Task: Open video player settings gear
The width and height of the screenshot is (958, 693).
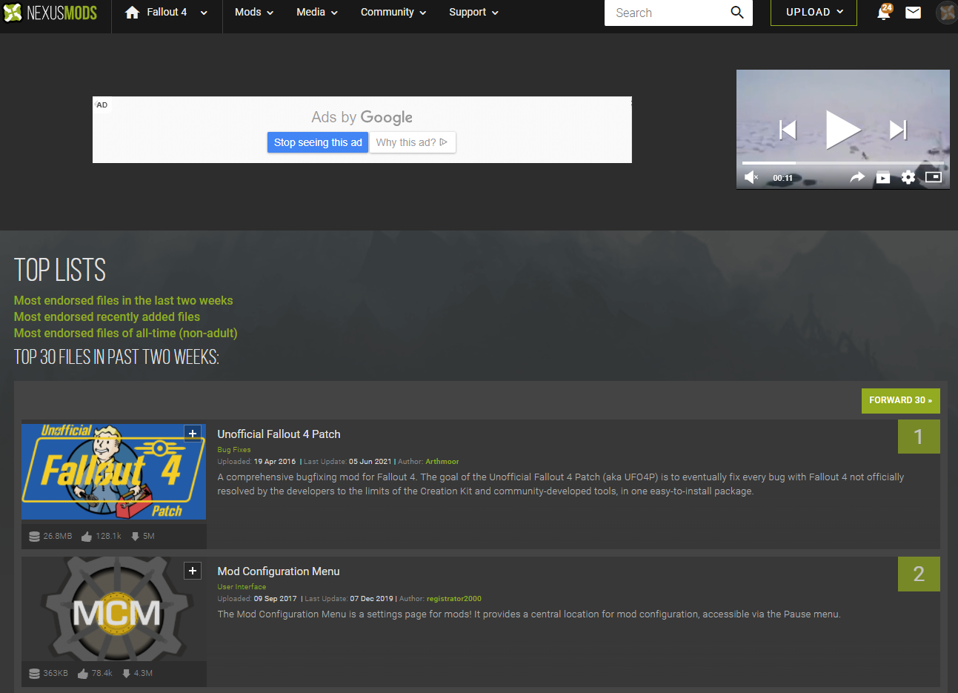Action: [x=908, y=177]
